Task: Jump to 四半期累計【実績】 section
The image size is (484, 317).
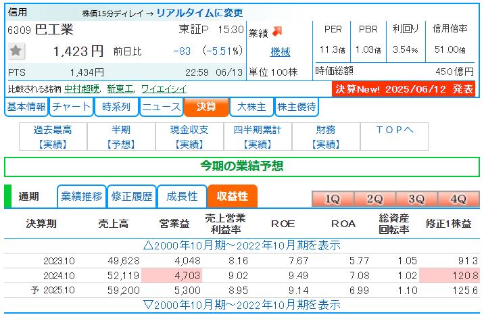Action: click(x=258, y=137)
